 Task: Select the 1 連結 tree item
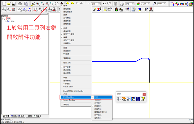coord(12,21)
